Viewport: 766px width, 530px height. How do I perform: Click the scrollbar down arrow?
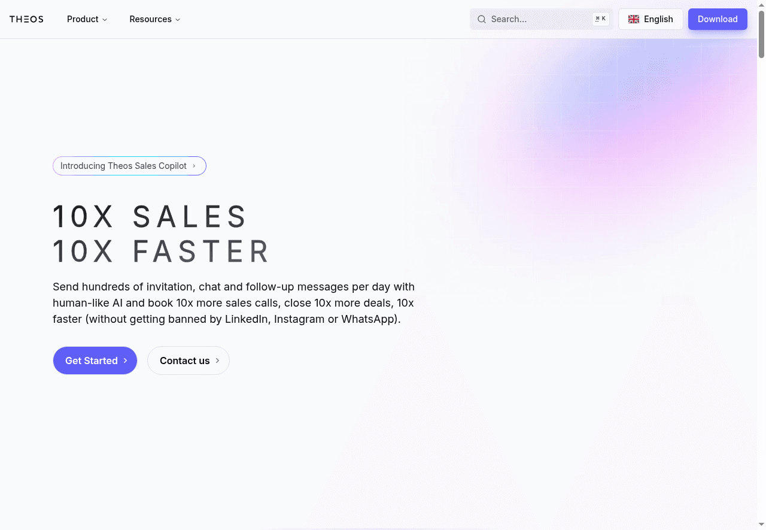click(761, 525)
